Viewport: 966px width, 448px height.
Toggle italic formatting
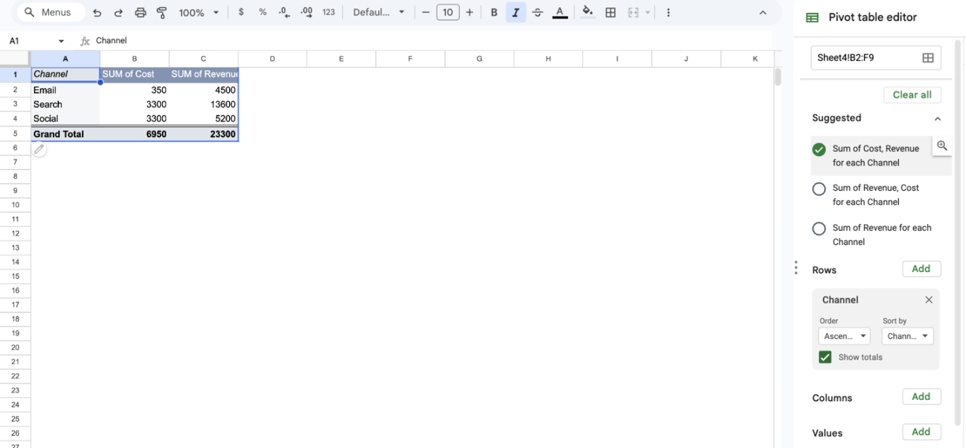click(516, 13)
